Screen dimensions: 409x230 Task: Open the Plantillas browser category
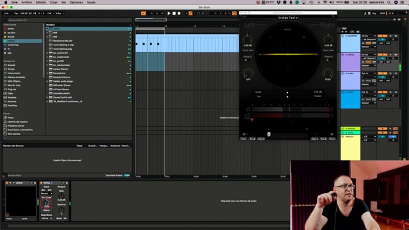(x=12, y=105)
